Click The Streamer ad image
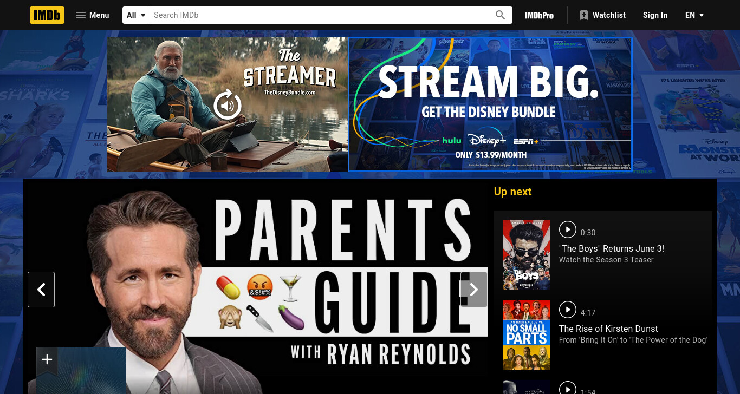This screenshot has height=394, width=740. click(228, 104)
